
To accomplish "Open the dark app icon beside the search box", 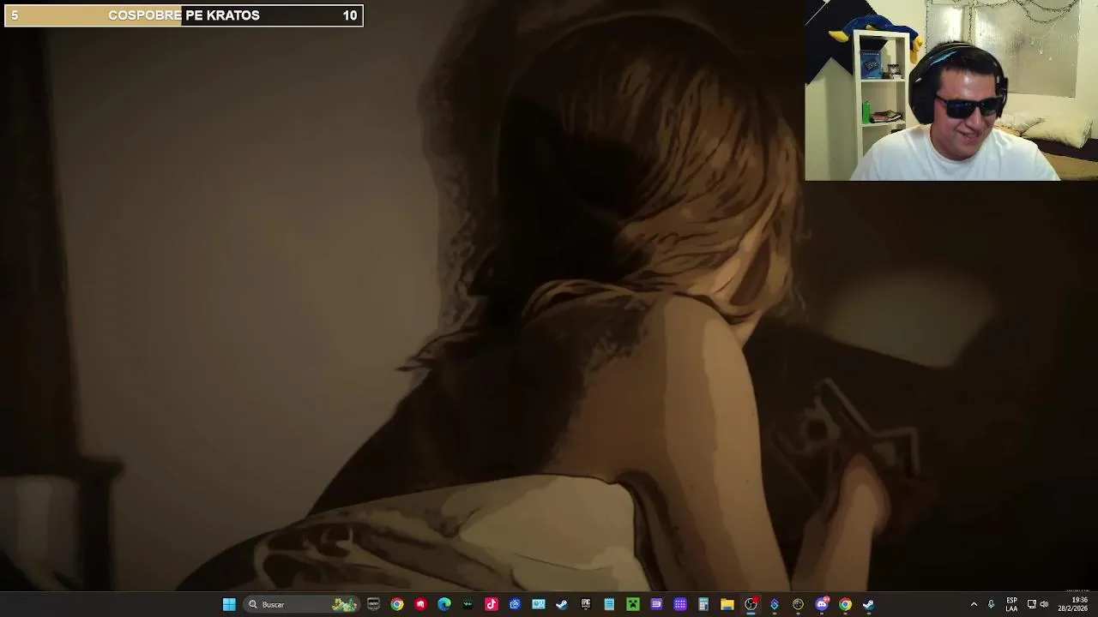I will 373,604.
